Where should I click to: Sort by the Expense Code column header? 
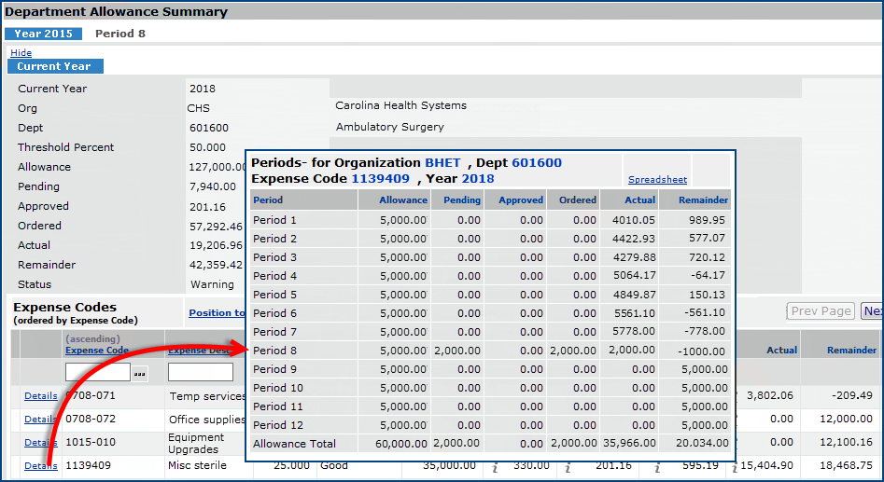point(97,351)
